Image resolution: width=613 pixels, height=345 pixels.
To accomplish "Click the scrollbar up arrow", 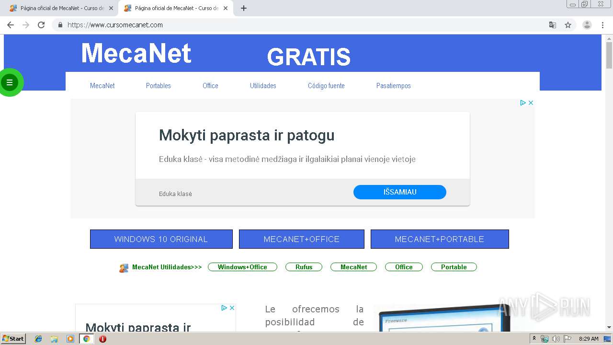I will click(609, 38).
